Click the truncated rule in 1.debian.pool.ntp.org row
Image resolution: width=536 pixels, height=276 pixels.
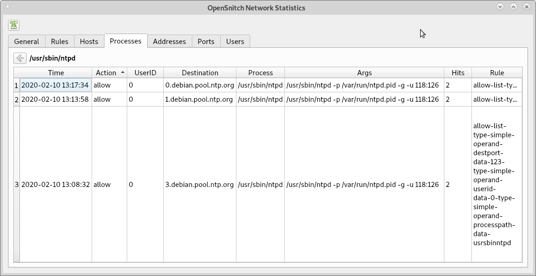click(497, 99)
